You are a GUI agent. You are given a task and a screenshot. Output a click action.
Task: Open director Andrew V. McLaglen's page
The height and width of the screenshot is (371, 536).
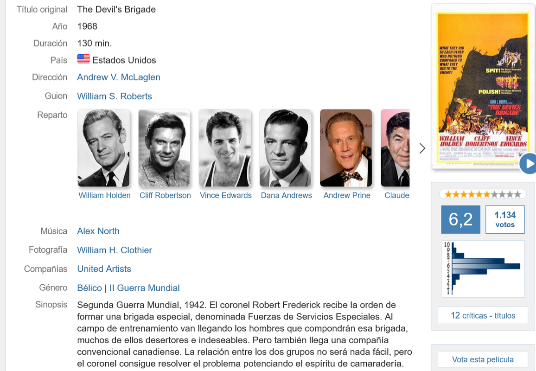(x=119, y=77)
